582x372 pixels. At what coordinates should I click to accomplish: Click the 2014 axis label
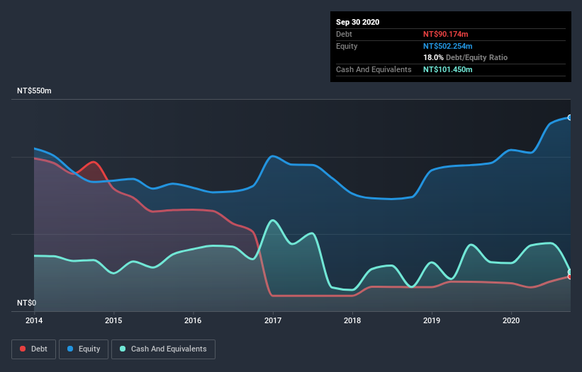point(34,320)
